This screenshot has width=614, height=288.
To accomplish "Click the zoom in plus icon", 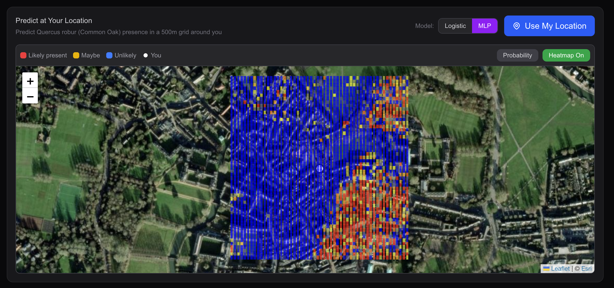I will [30, 81].
